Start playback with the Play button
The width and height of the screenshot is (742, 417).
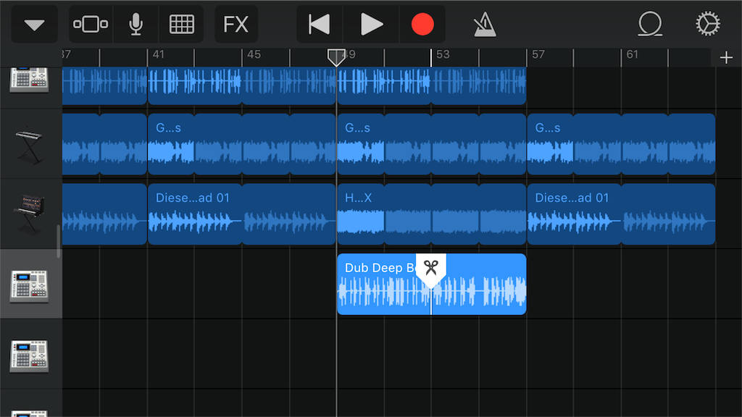(x=371, y=25)
